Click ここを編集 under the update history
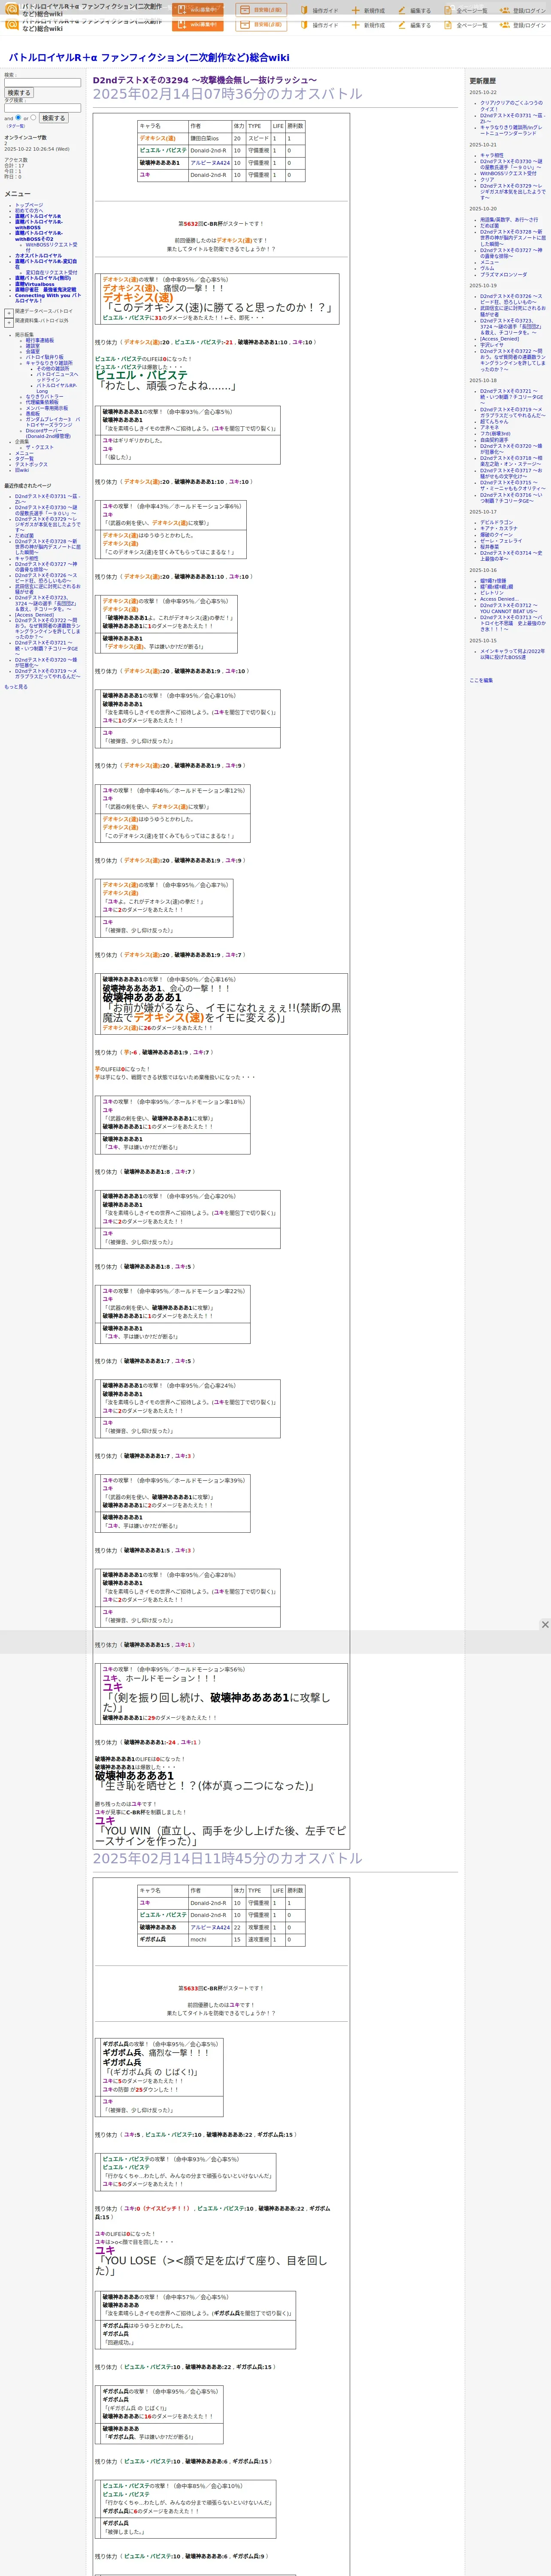Viewport: 551px width, 2576px height. (481, 680)
